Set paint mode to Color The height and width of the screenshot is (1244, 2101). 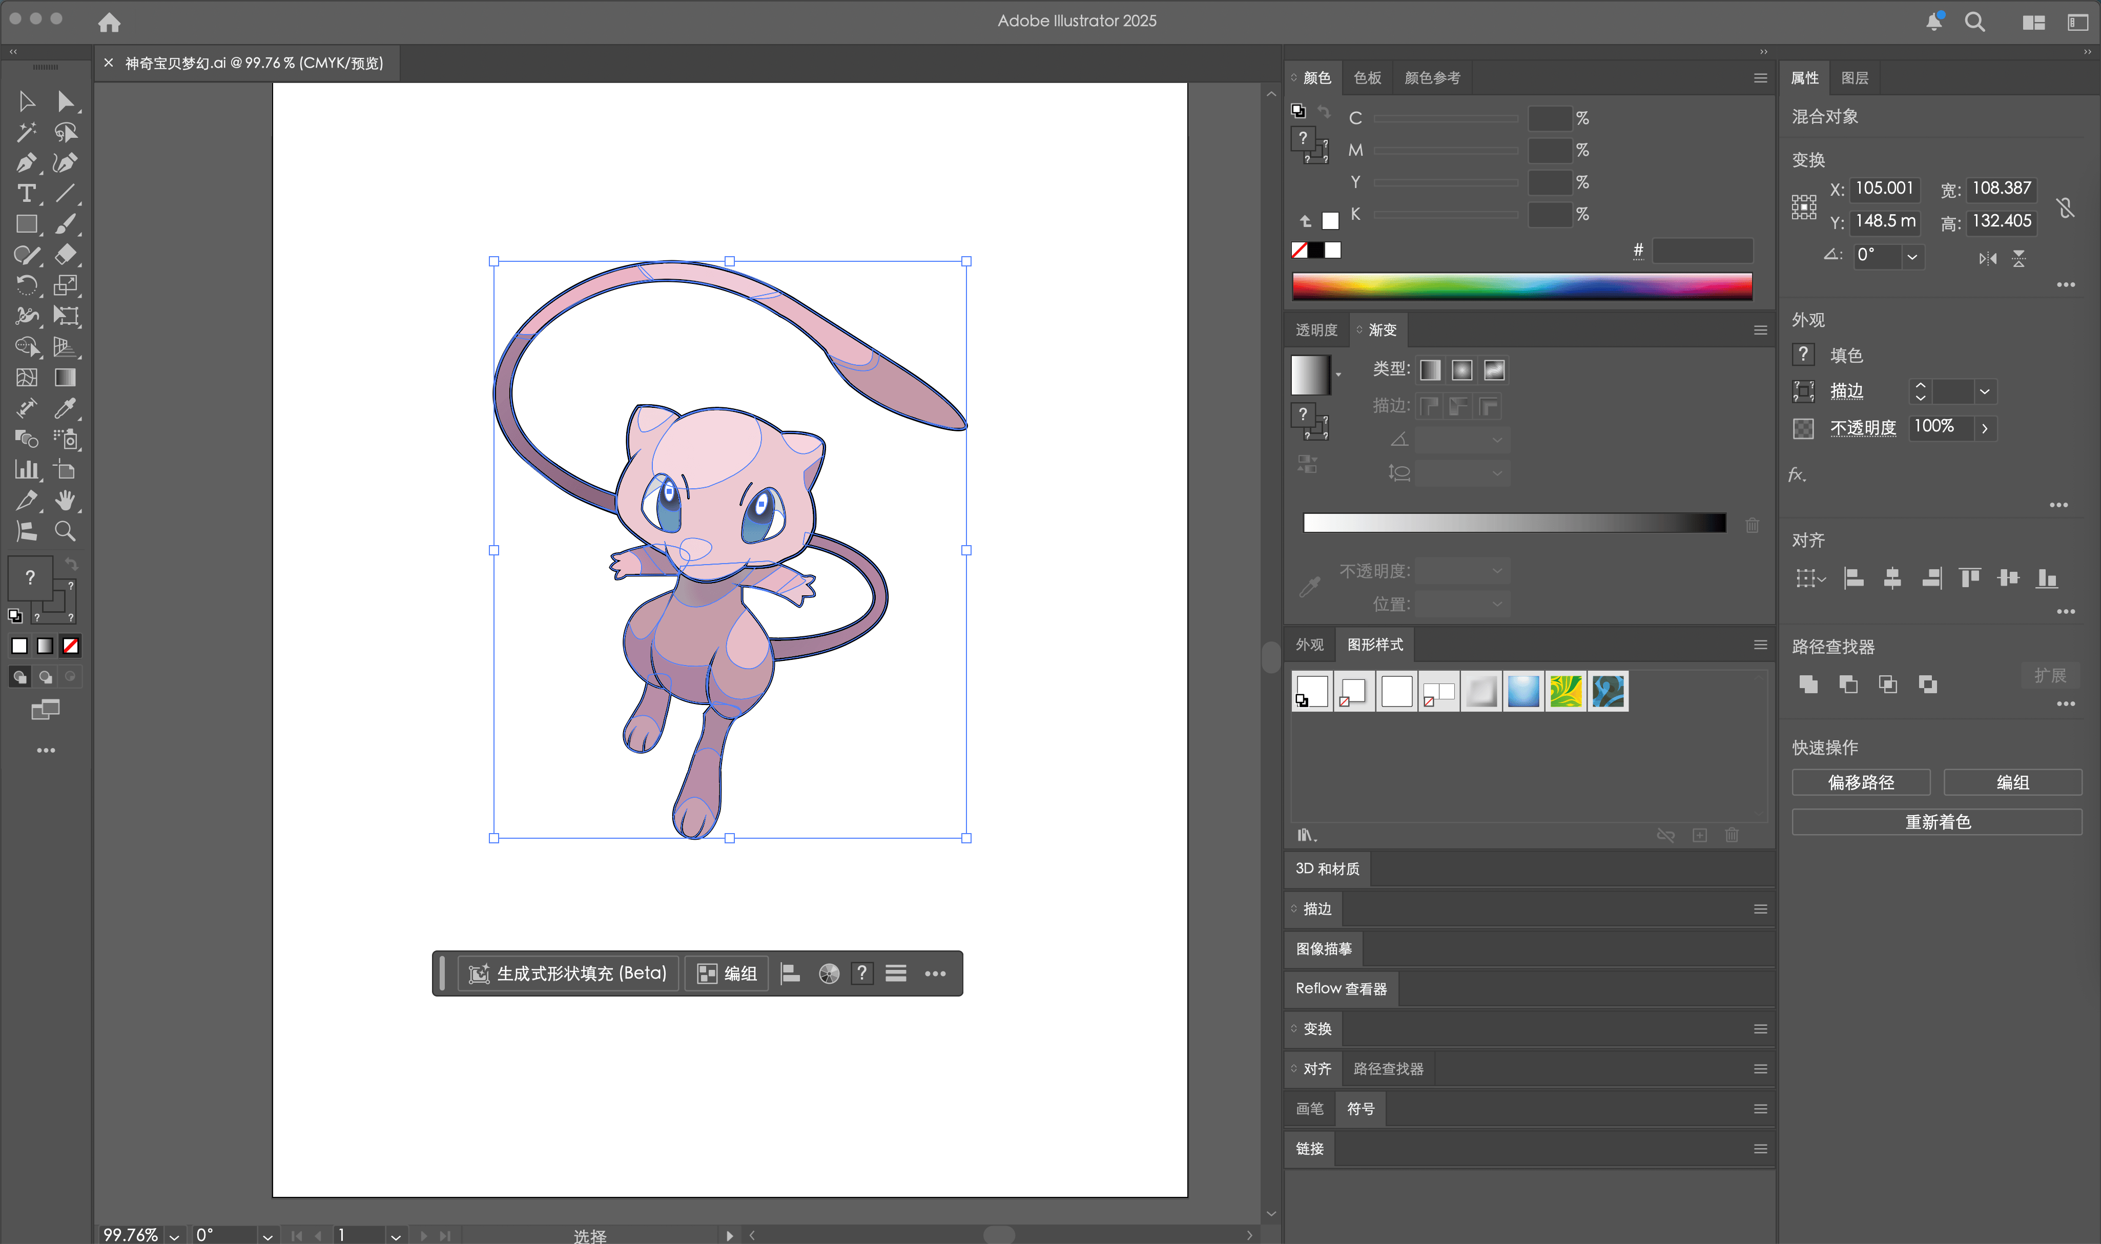pos(19,646)
